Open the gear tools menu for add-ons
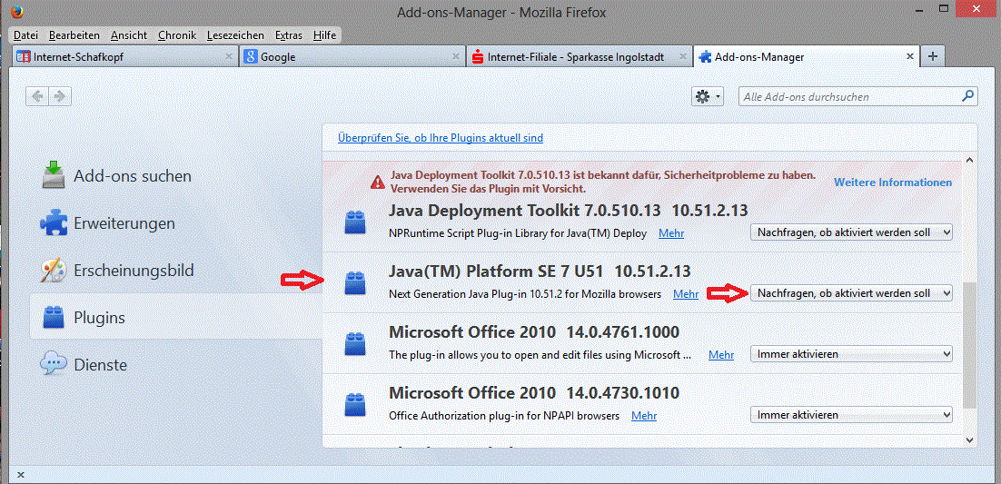This screenshot has width=1001, height=484. [708, 96]
